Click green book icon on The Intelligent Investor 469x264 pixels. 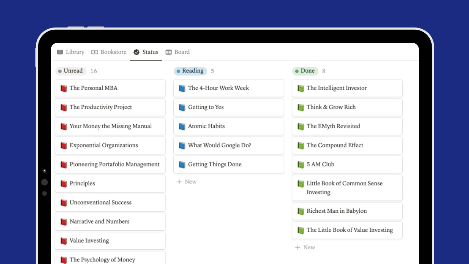point(301,88)
